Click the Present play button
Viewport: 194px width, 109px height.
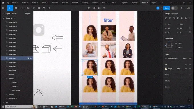click(x=182, y=8)
